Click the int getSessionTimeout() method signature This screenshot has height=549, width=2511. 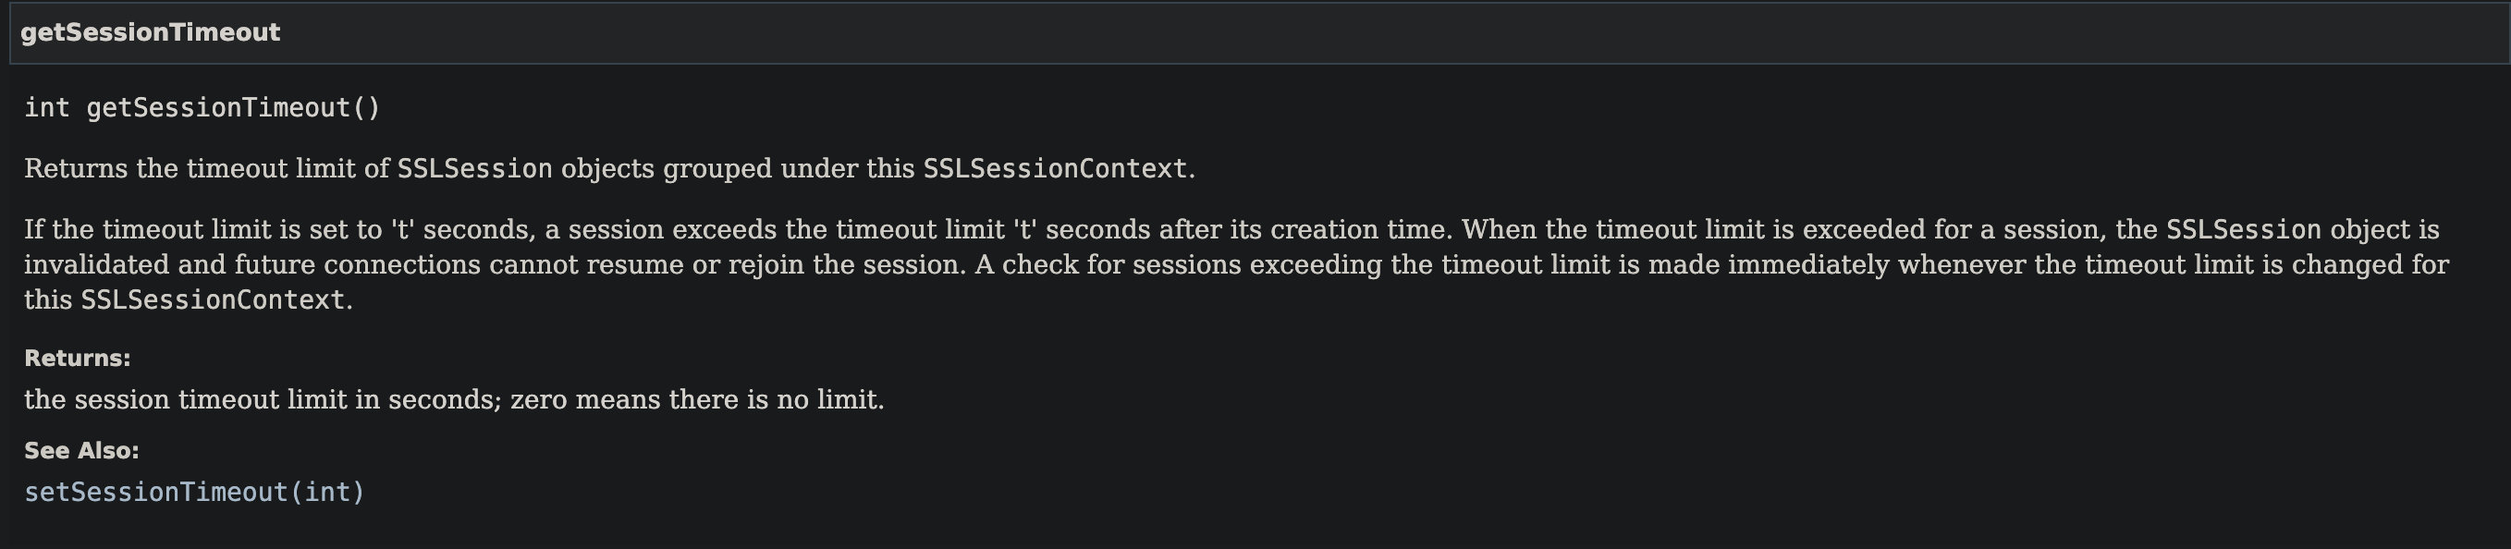click(x=202, y=108)
